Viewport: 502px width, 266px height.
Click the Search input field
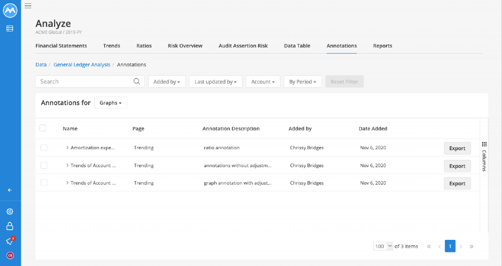(90, 81)
